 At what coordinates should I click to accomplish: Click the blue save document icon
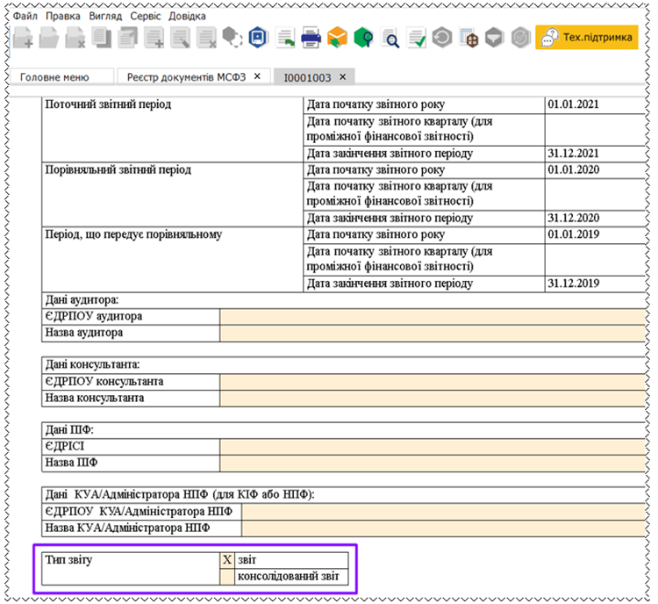[258, 38]
